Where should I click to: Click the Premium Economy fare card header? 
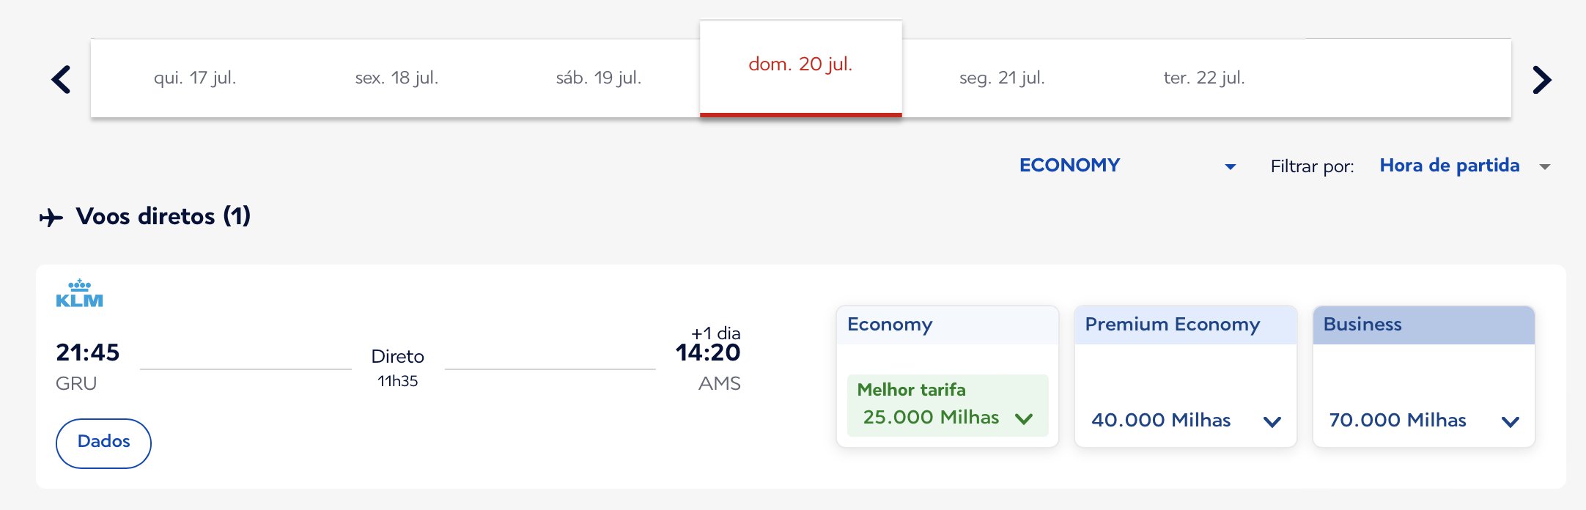[x=1185, y=325]
